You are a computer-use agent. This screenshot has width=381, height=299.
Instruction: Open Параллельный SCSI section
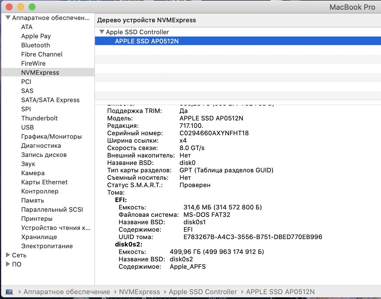coord(52,209)
